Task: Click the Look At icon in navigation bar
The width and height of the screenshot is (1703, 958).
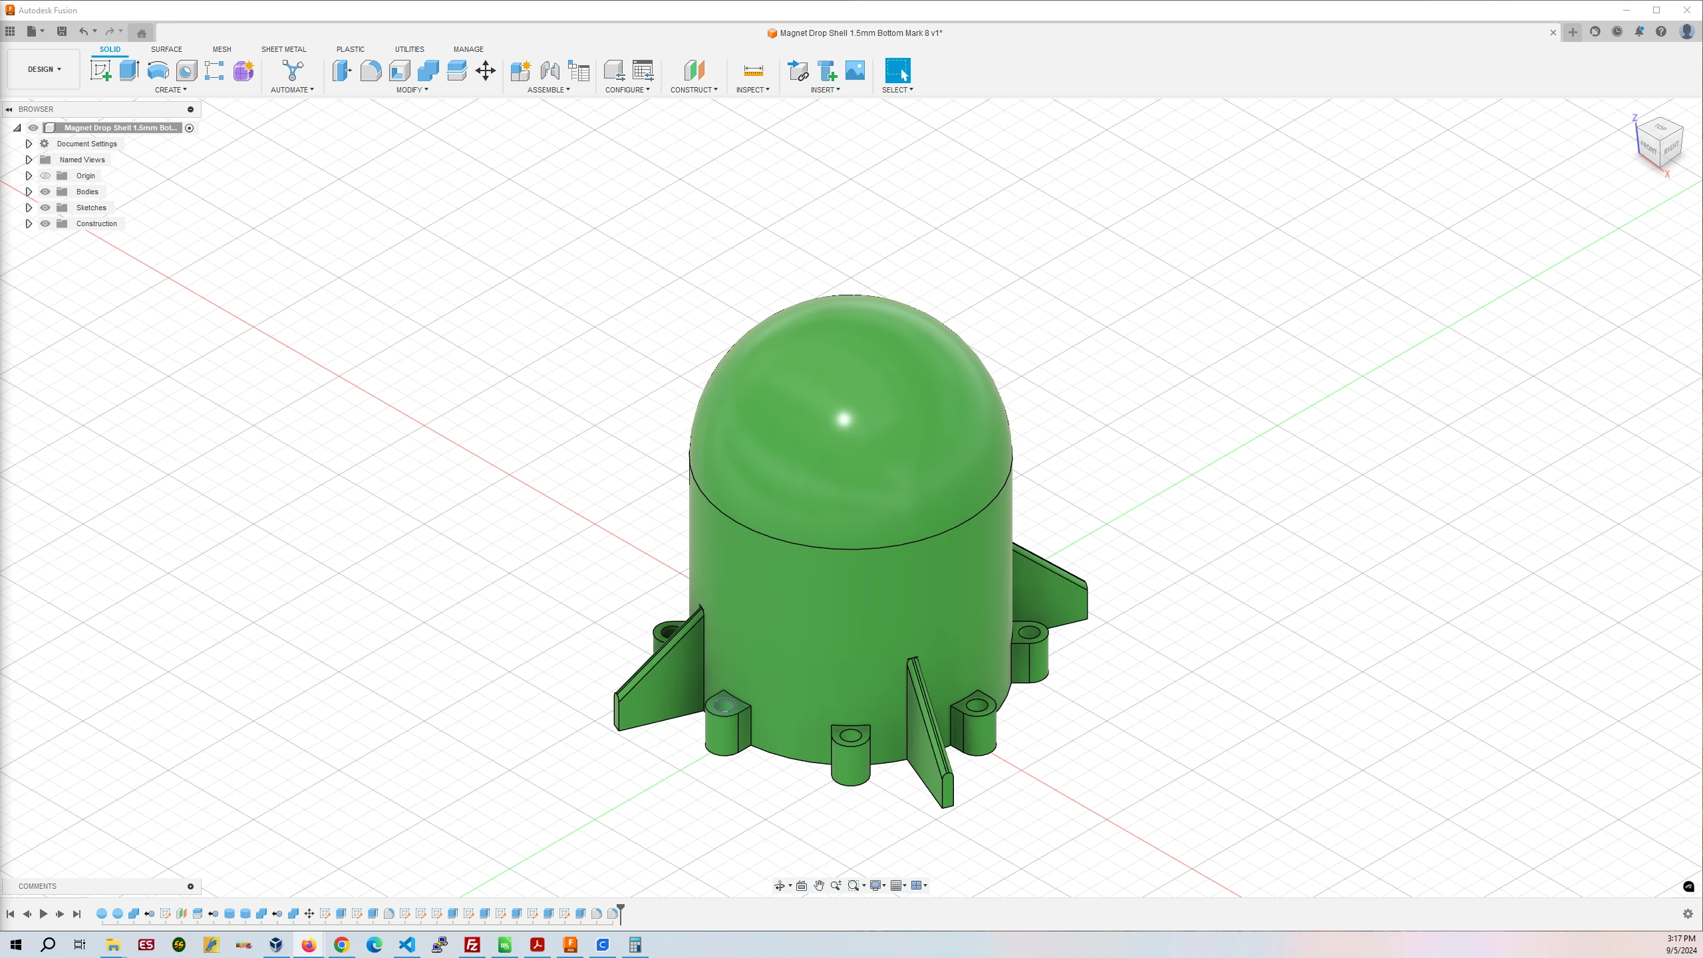Action: (x=802, y=885)
